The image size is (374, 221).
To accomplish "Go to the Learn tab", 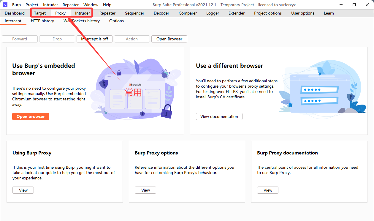I will pos(329,13).
